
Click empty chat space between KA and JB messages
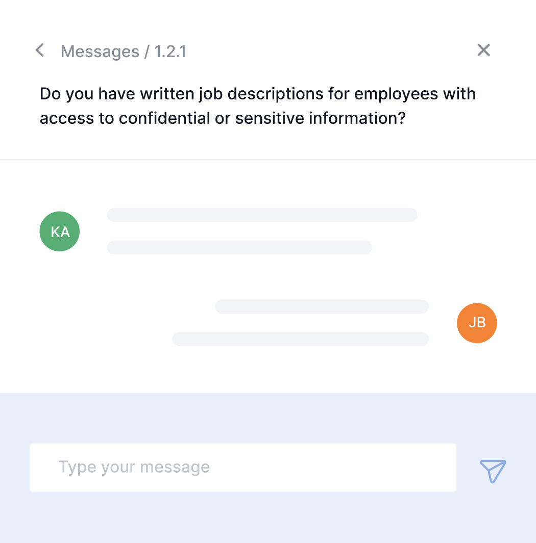coord(268,277)
